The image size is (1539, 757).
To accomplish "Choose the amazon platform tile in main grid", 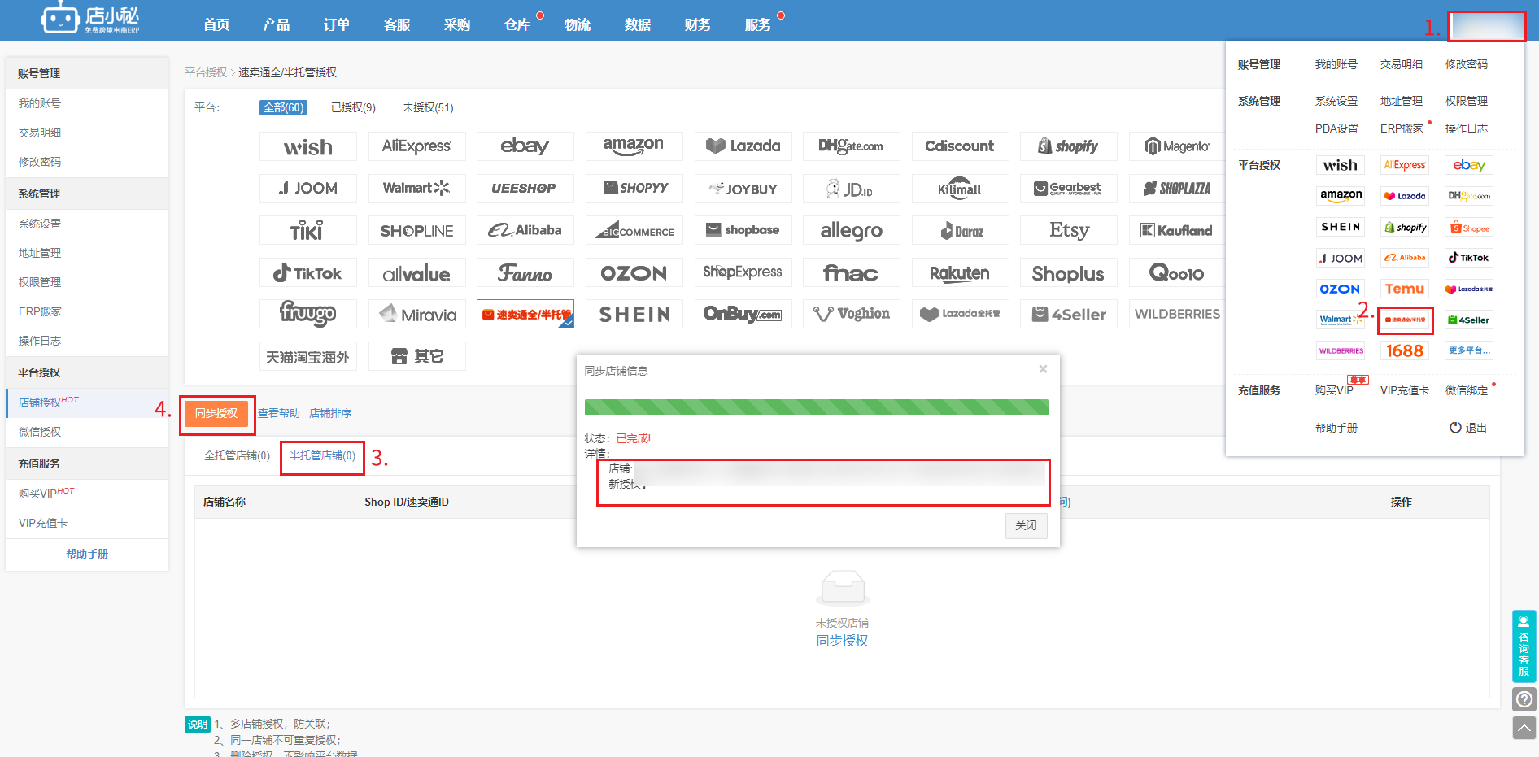I will 634,146.
